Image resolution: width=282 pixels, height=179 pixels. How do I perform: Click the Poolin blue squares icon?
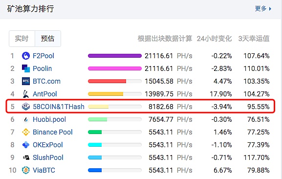coord(26,68)
